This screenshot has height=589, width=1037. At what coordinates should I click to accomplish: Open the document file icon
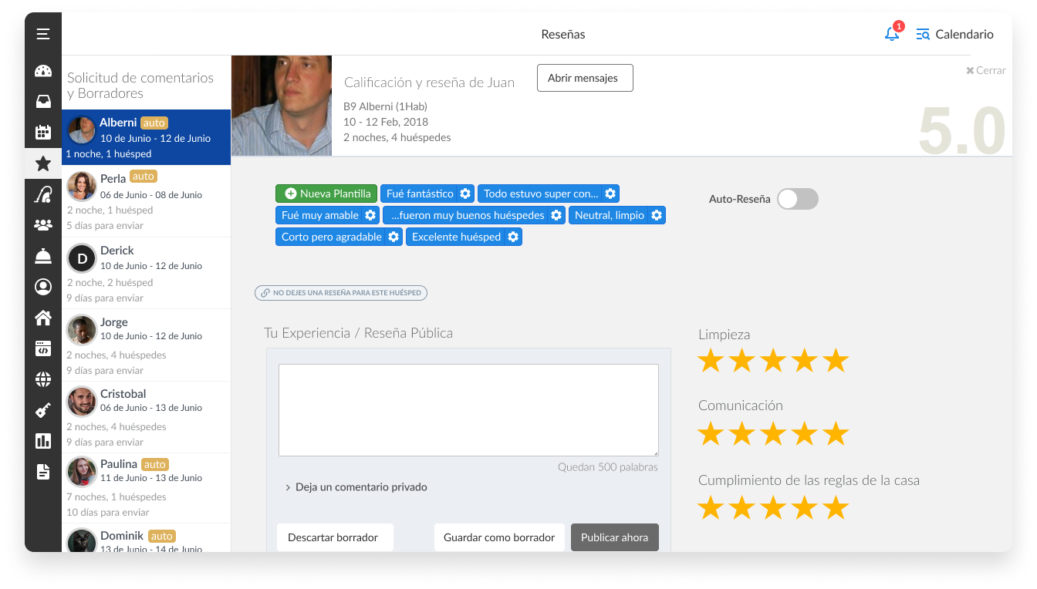[x=43, y=472]
